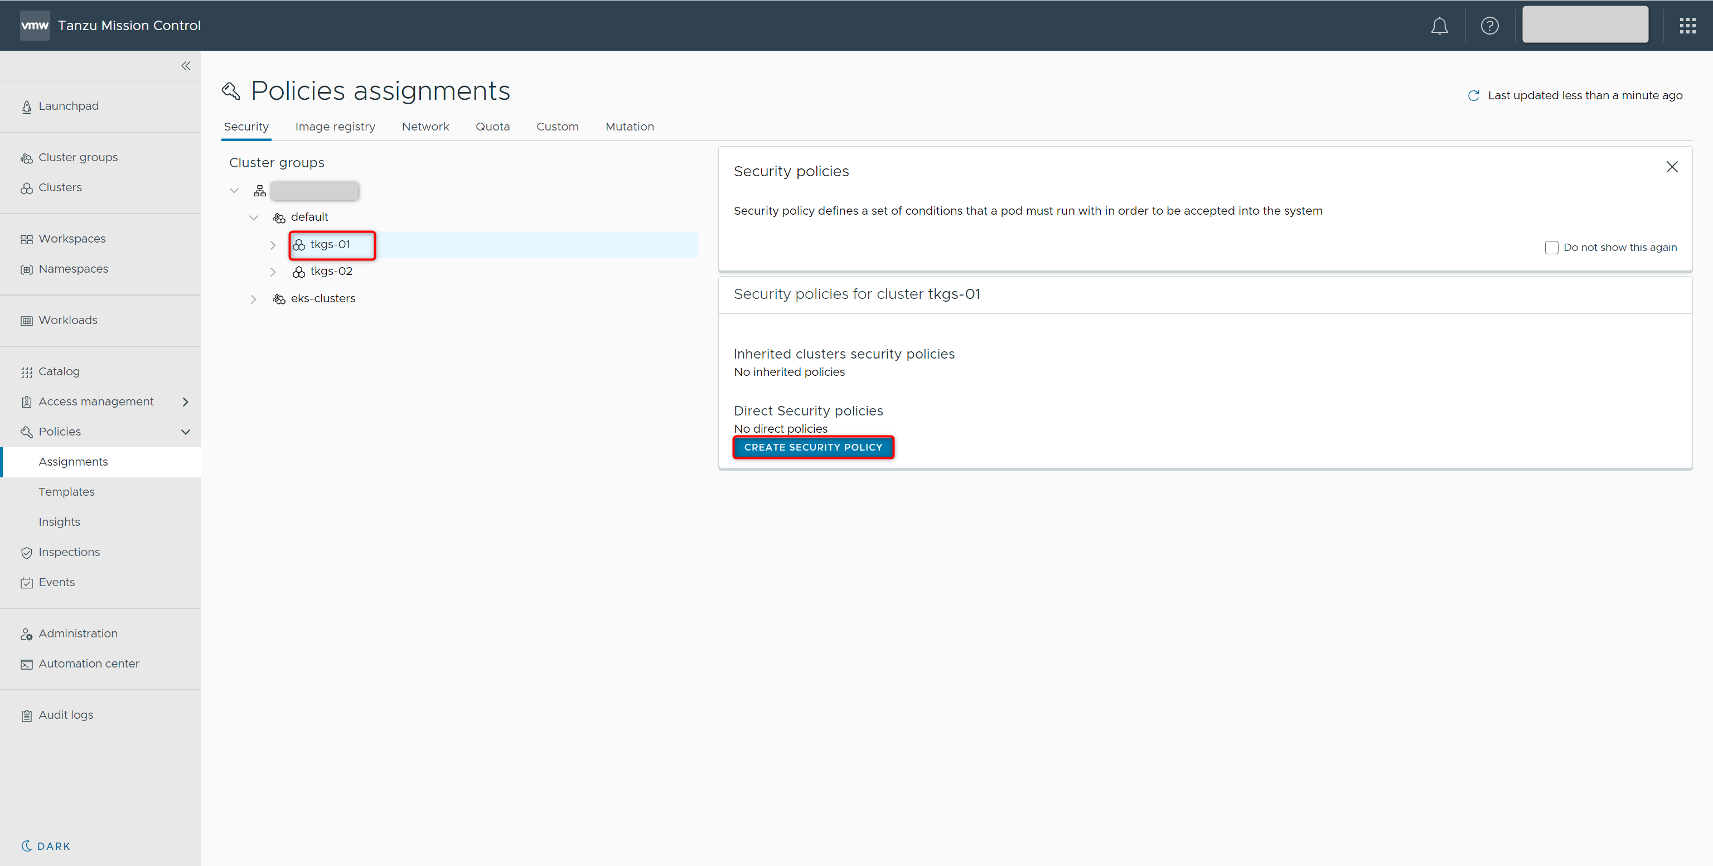Toggle the DARK theme switch
This screenshot has width=1713, height=866.
(46, 846)
